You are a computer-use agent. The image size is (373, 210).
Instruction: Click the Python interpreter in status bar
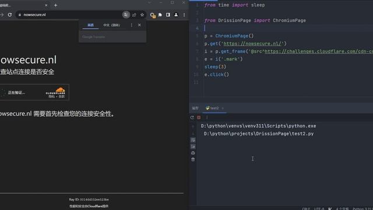pyautogui.click(x=363, y=209)
